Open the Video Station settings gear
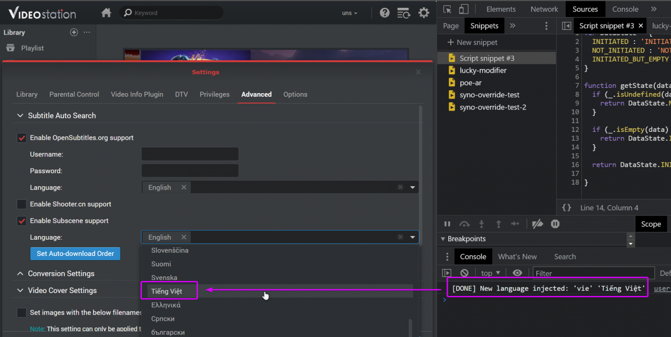Screen dimensions: 671x337 coord(424,13)
